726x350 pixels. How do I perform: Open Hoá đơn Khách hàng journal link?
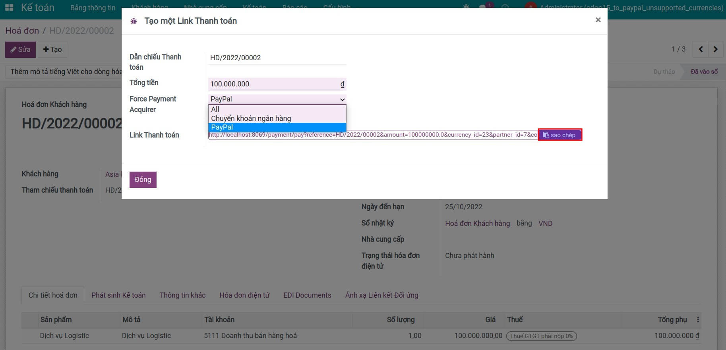click(x=477, y=224)
